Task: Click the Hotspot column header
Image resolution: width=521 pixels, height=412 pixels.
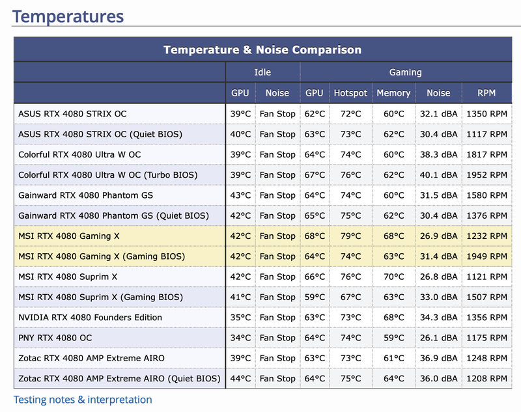Action: pyautogui.click(x=350, y=93)
